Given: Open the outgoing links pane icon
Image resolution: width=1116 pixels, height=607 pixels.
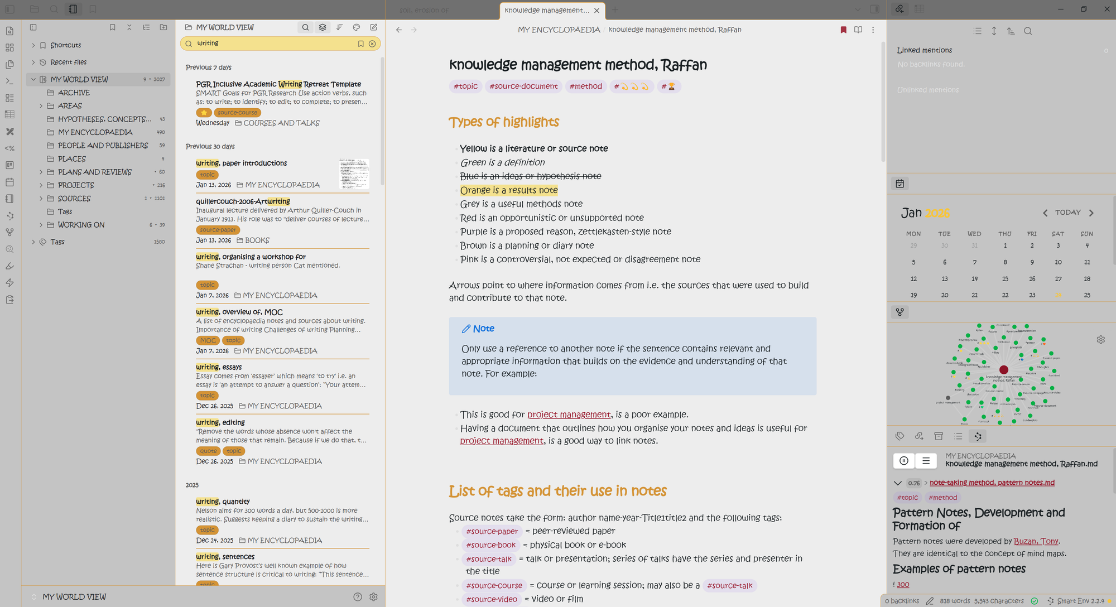Looking at the screenshot, I should pos(919,436).
